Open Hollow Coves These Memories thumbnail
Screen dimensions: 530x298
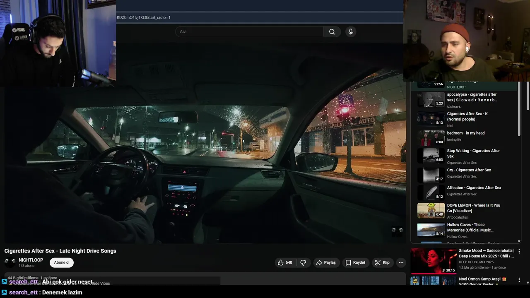(431, 230)
